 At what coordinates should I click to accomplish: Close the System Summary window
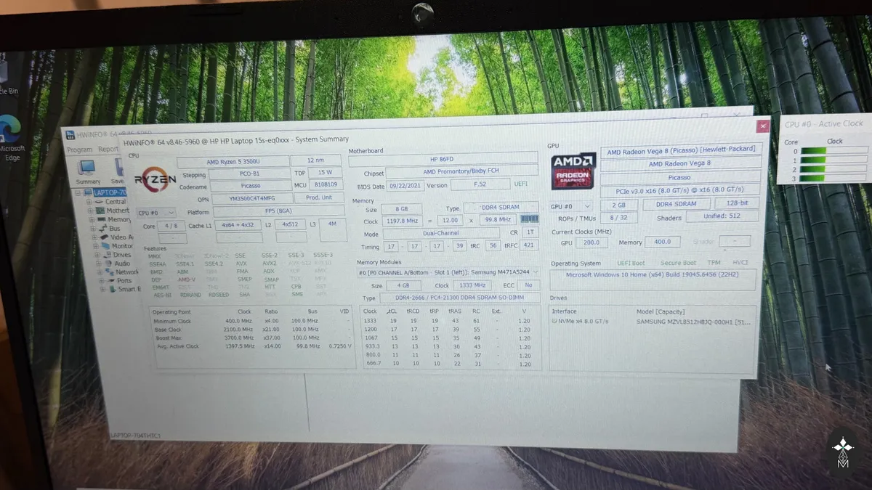pos(763,126)
